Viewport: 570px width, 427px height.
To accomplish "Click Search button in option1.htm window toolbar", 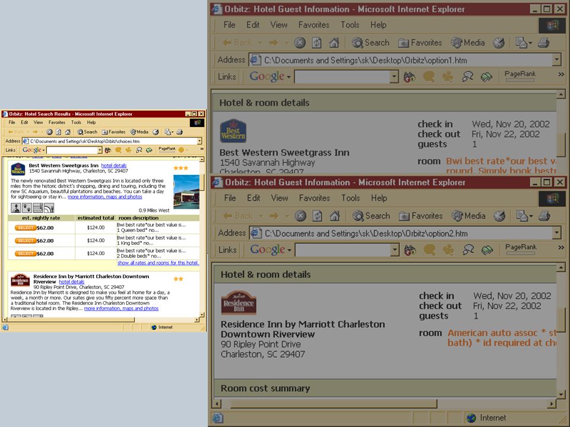I will tap(370, 43).
